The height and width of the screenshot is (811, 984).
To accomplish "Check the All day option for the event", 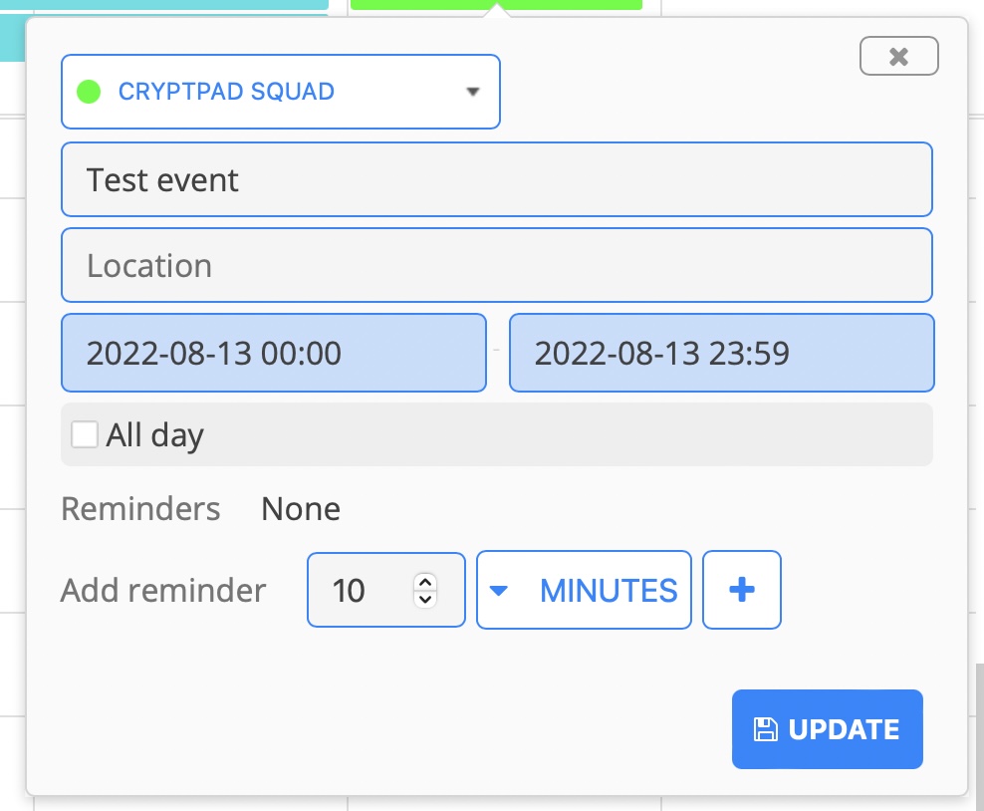I will (84, 434).
